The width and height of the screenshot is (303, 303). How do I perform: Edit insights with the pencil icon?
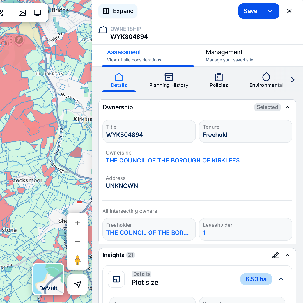276,255
